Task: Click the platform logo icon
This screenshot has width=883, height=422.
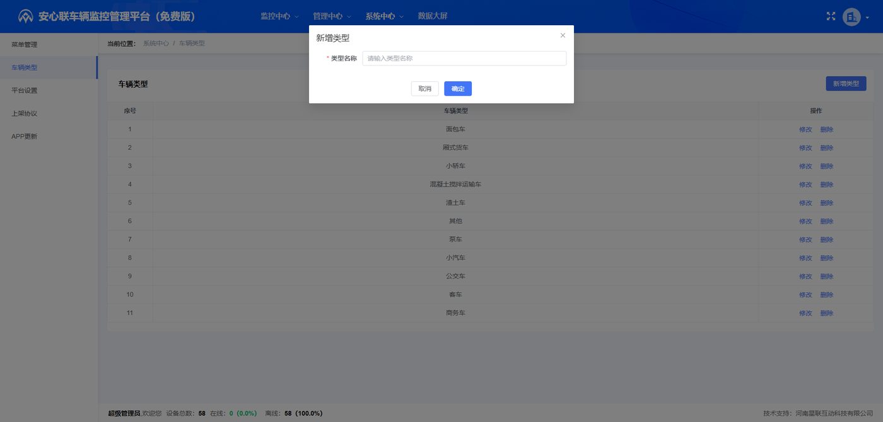Action: tap(26, 16)
